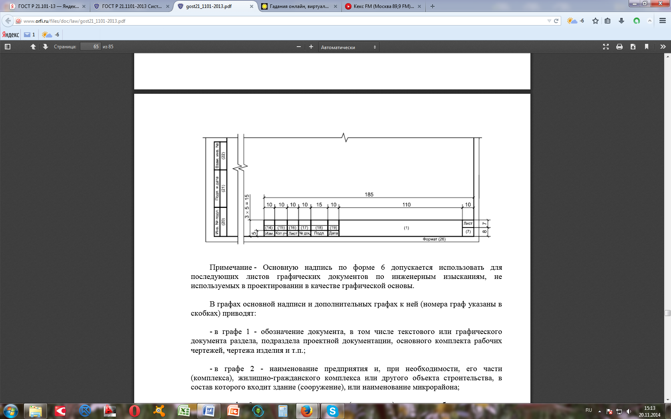Screen dimensions: 671x419
Task: Show hidden system tray icons
Action: tap(600, 411)
